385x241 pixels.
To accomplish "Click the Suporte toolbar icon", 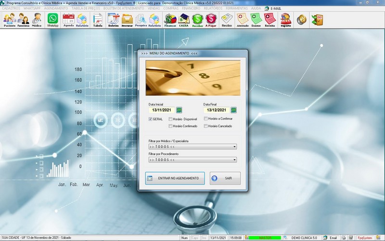I will 285,19.
